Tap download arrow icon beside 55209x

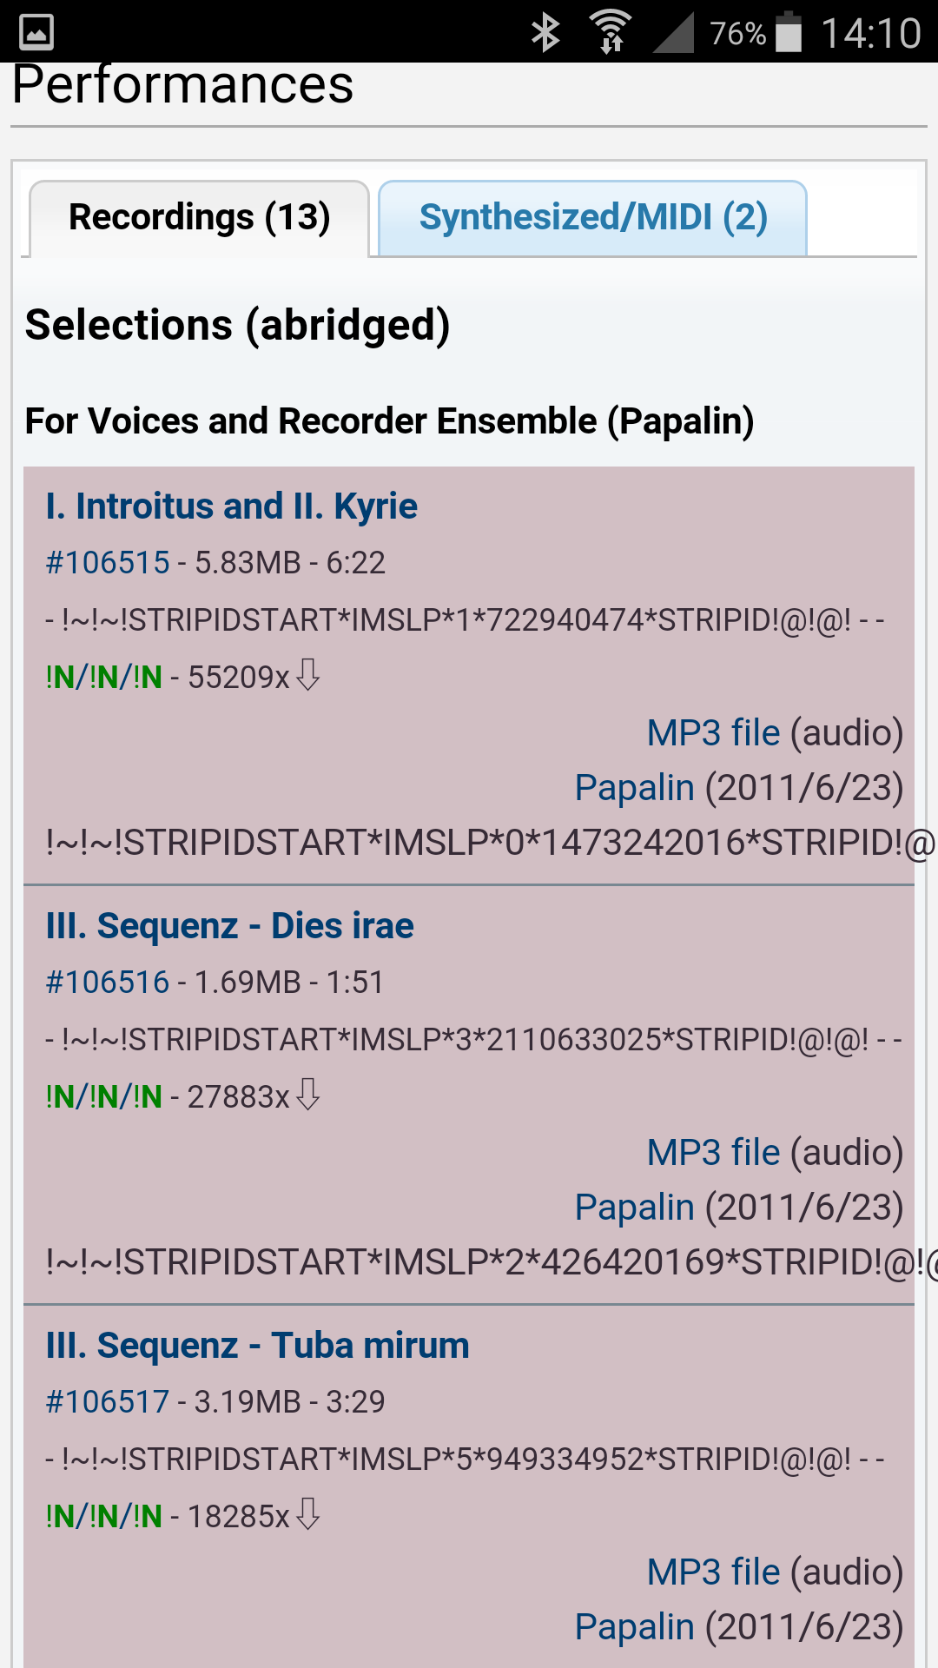tap(308, 675)
